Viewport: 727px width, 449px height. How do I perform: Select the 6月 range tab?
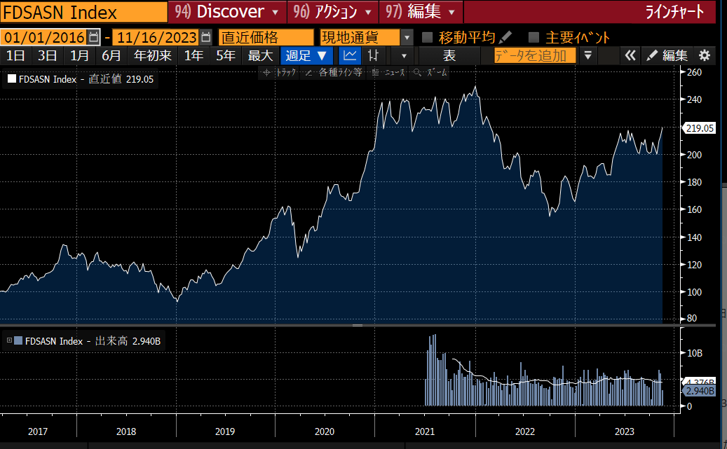[111, 55]
